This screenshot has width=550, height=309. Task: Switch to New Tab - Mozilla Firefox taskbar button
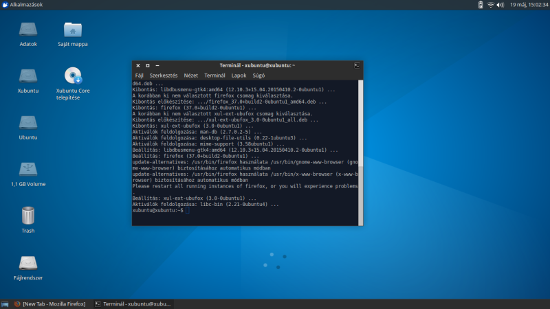pos(49,304)
